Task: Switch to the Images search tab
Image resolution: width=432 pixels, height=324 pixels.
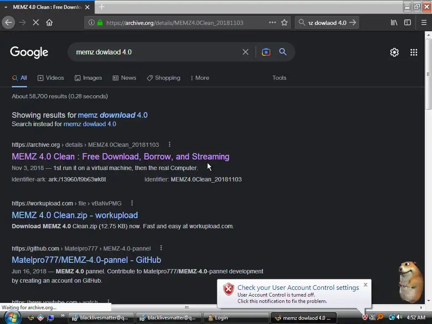Action: pyautogui.click(x=88, y=78)
